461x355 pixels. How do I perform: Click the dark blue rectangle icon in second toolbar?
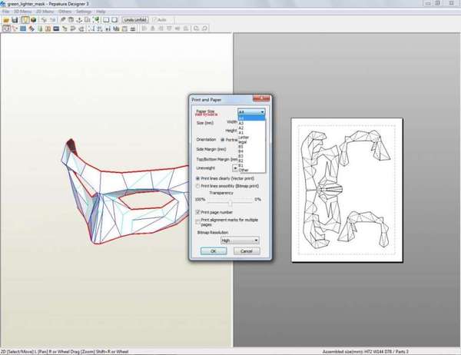[56, 28]
